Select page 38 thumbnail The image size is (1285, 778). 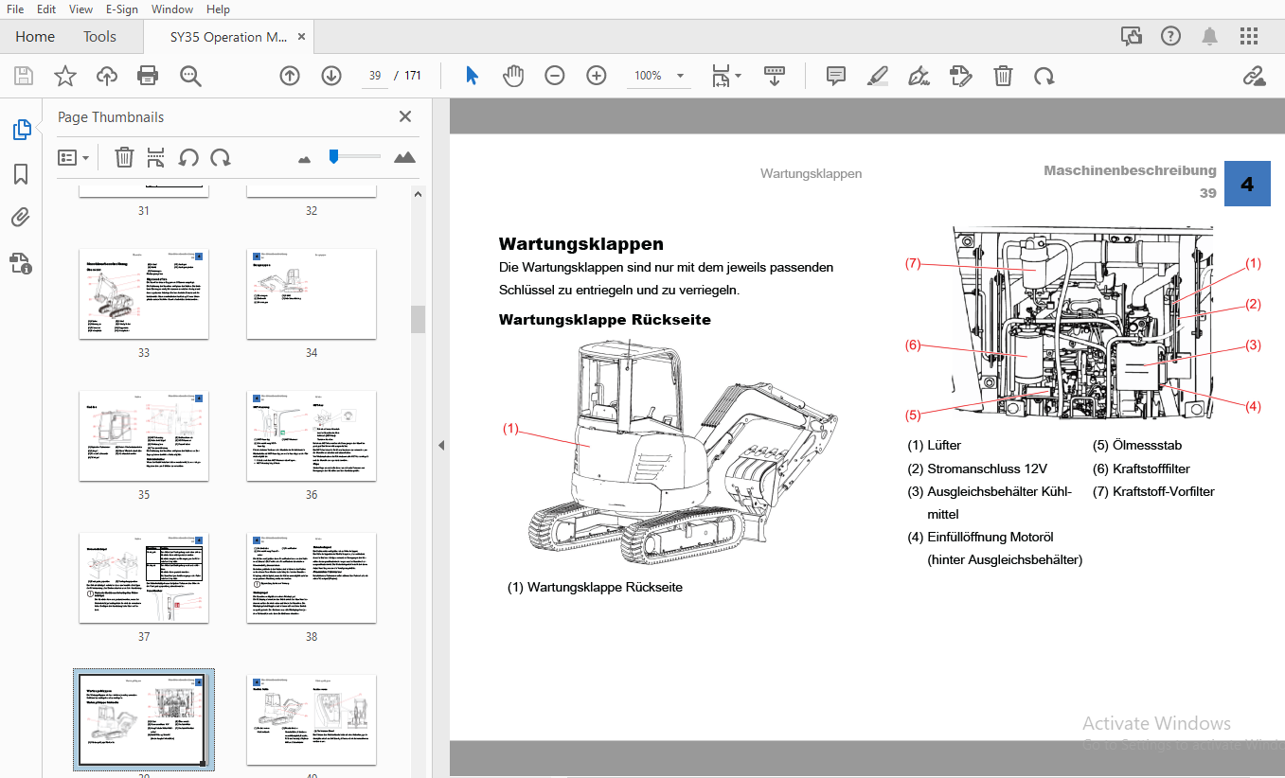(312, 577)
